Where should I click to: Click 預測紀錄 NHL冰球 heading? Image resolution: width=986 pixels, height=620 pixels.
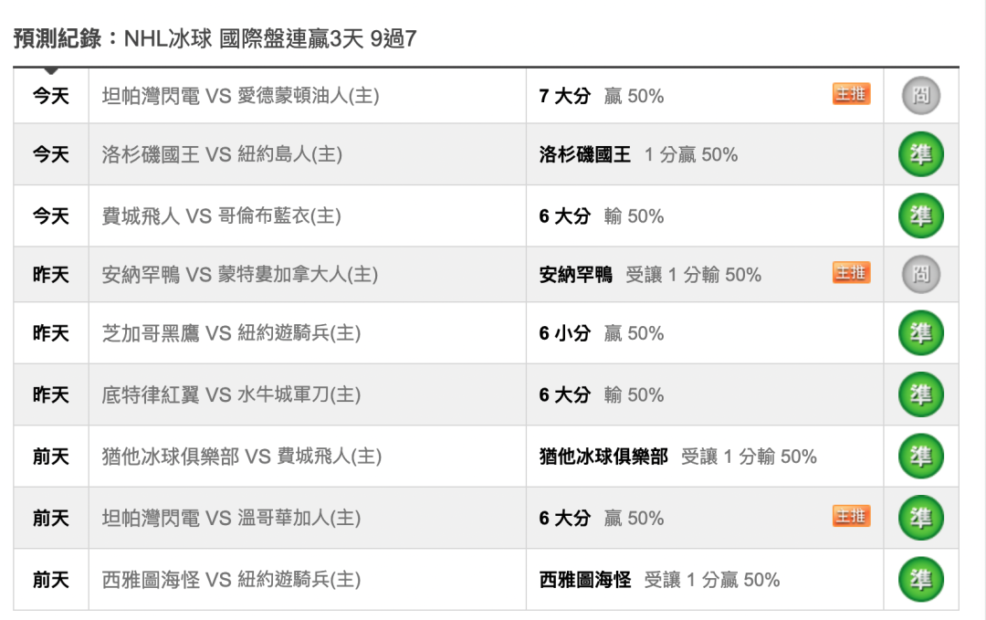pyautogui.click(x=215, y=38)
